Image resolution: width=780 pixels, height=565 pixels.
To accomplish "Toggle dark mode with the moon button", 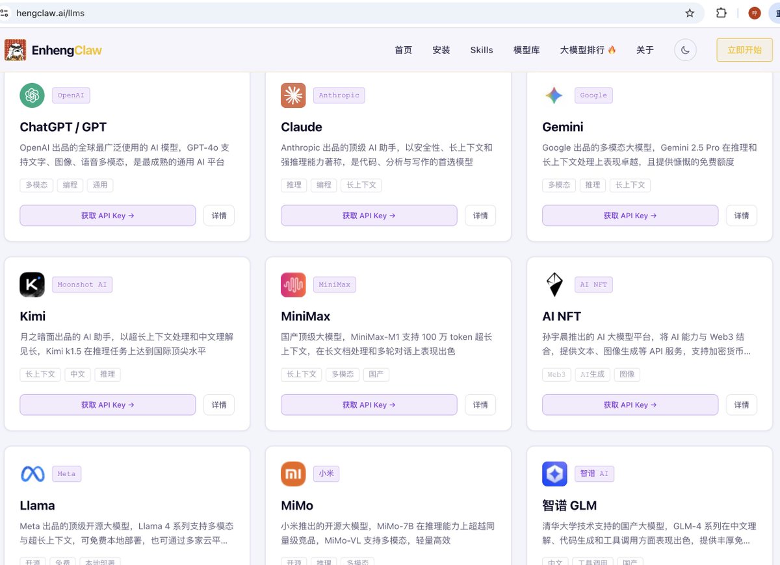I will 685,50.
